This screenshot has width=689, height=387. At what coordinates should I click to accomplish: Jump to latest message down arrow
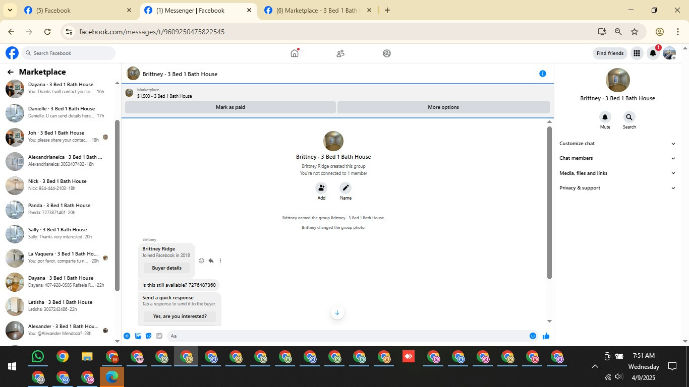(x=337, y=312)
